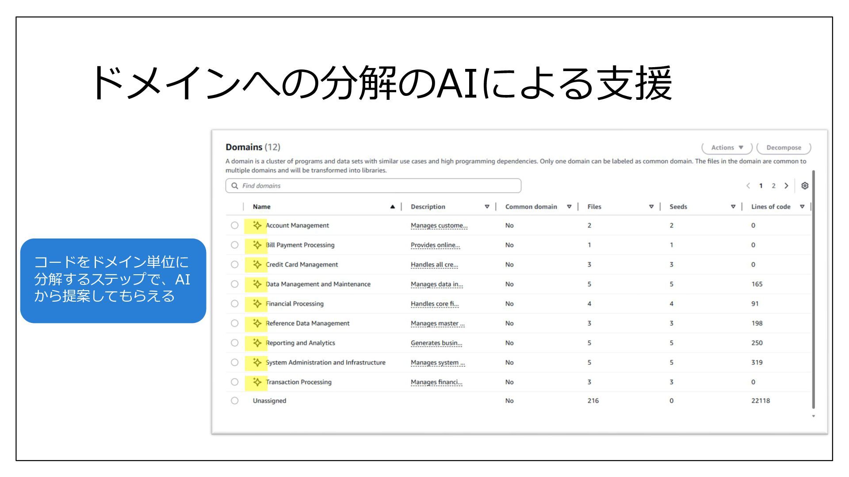This screenshot has width=849, height=477.
Task: Open the 'Manages master ...' description link
Action: pos(437,323)
